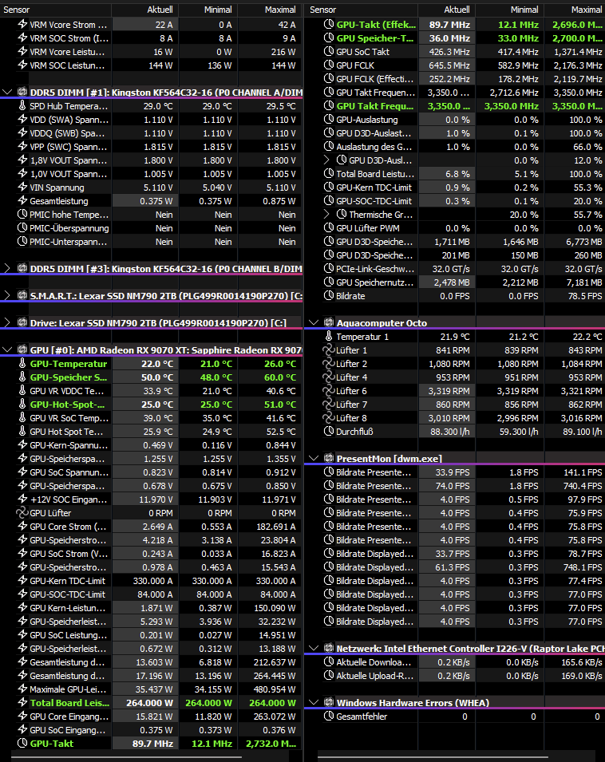Click the chip icon beside GPU [#0] AMD Radeon

point(22,350)
